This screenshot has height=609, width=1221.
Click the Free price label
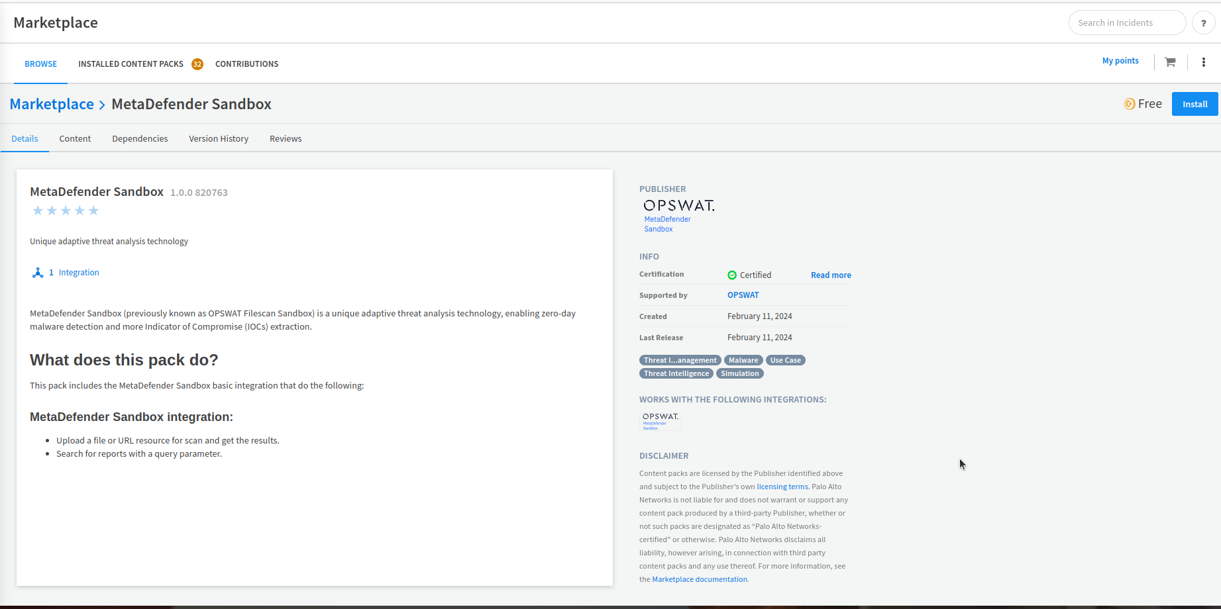tap(1150, 104)
